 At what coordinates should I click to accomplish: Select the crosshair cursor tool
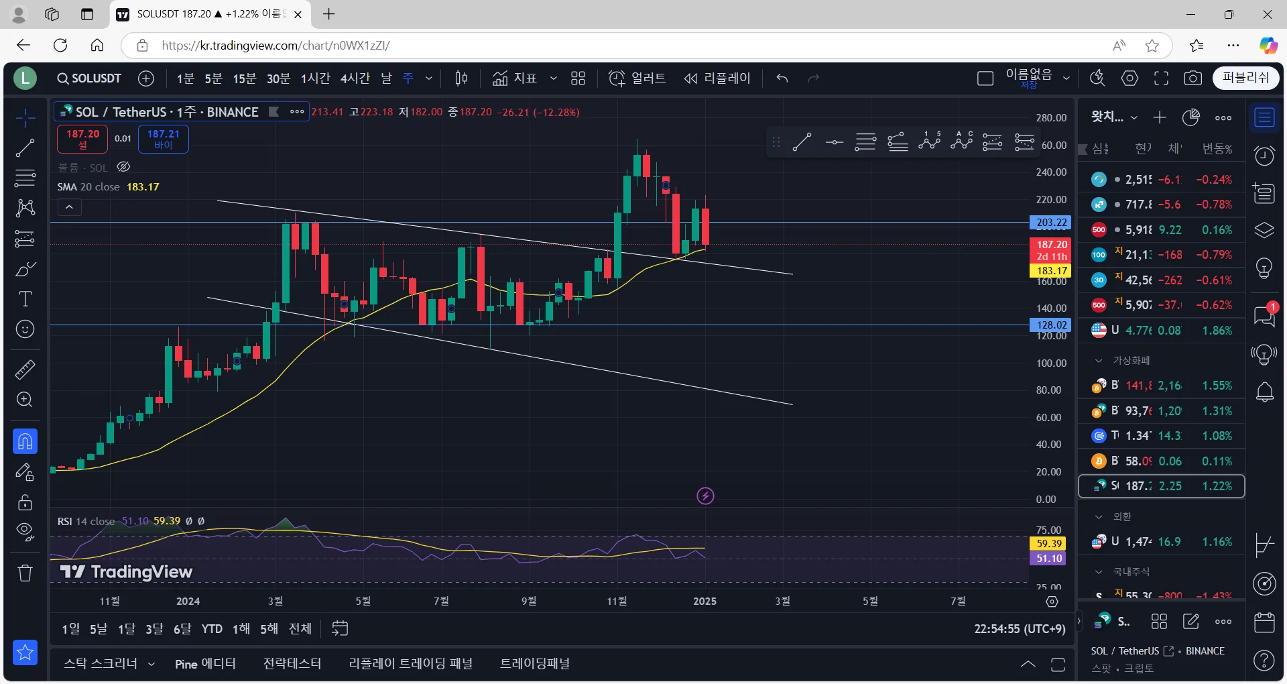25,118
